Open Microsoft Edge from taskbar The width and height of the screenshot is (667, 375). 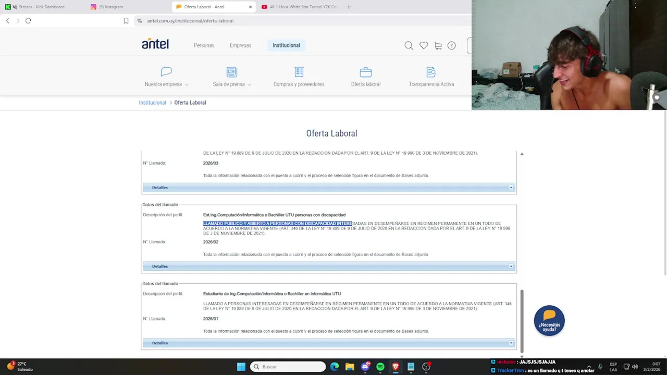[335, 367]
